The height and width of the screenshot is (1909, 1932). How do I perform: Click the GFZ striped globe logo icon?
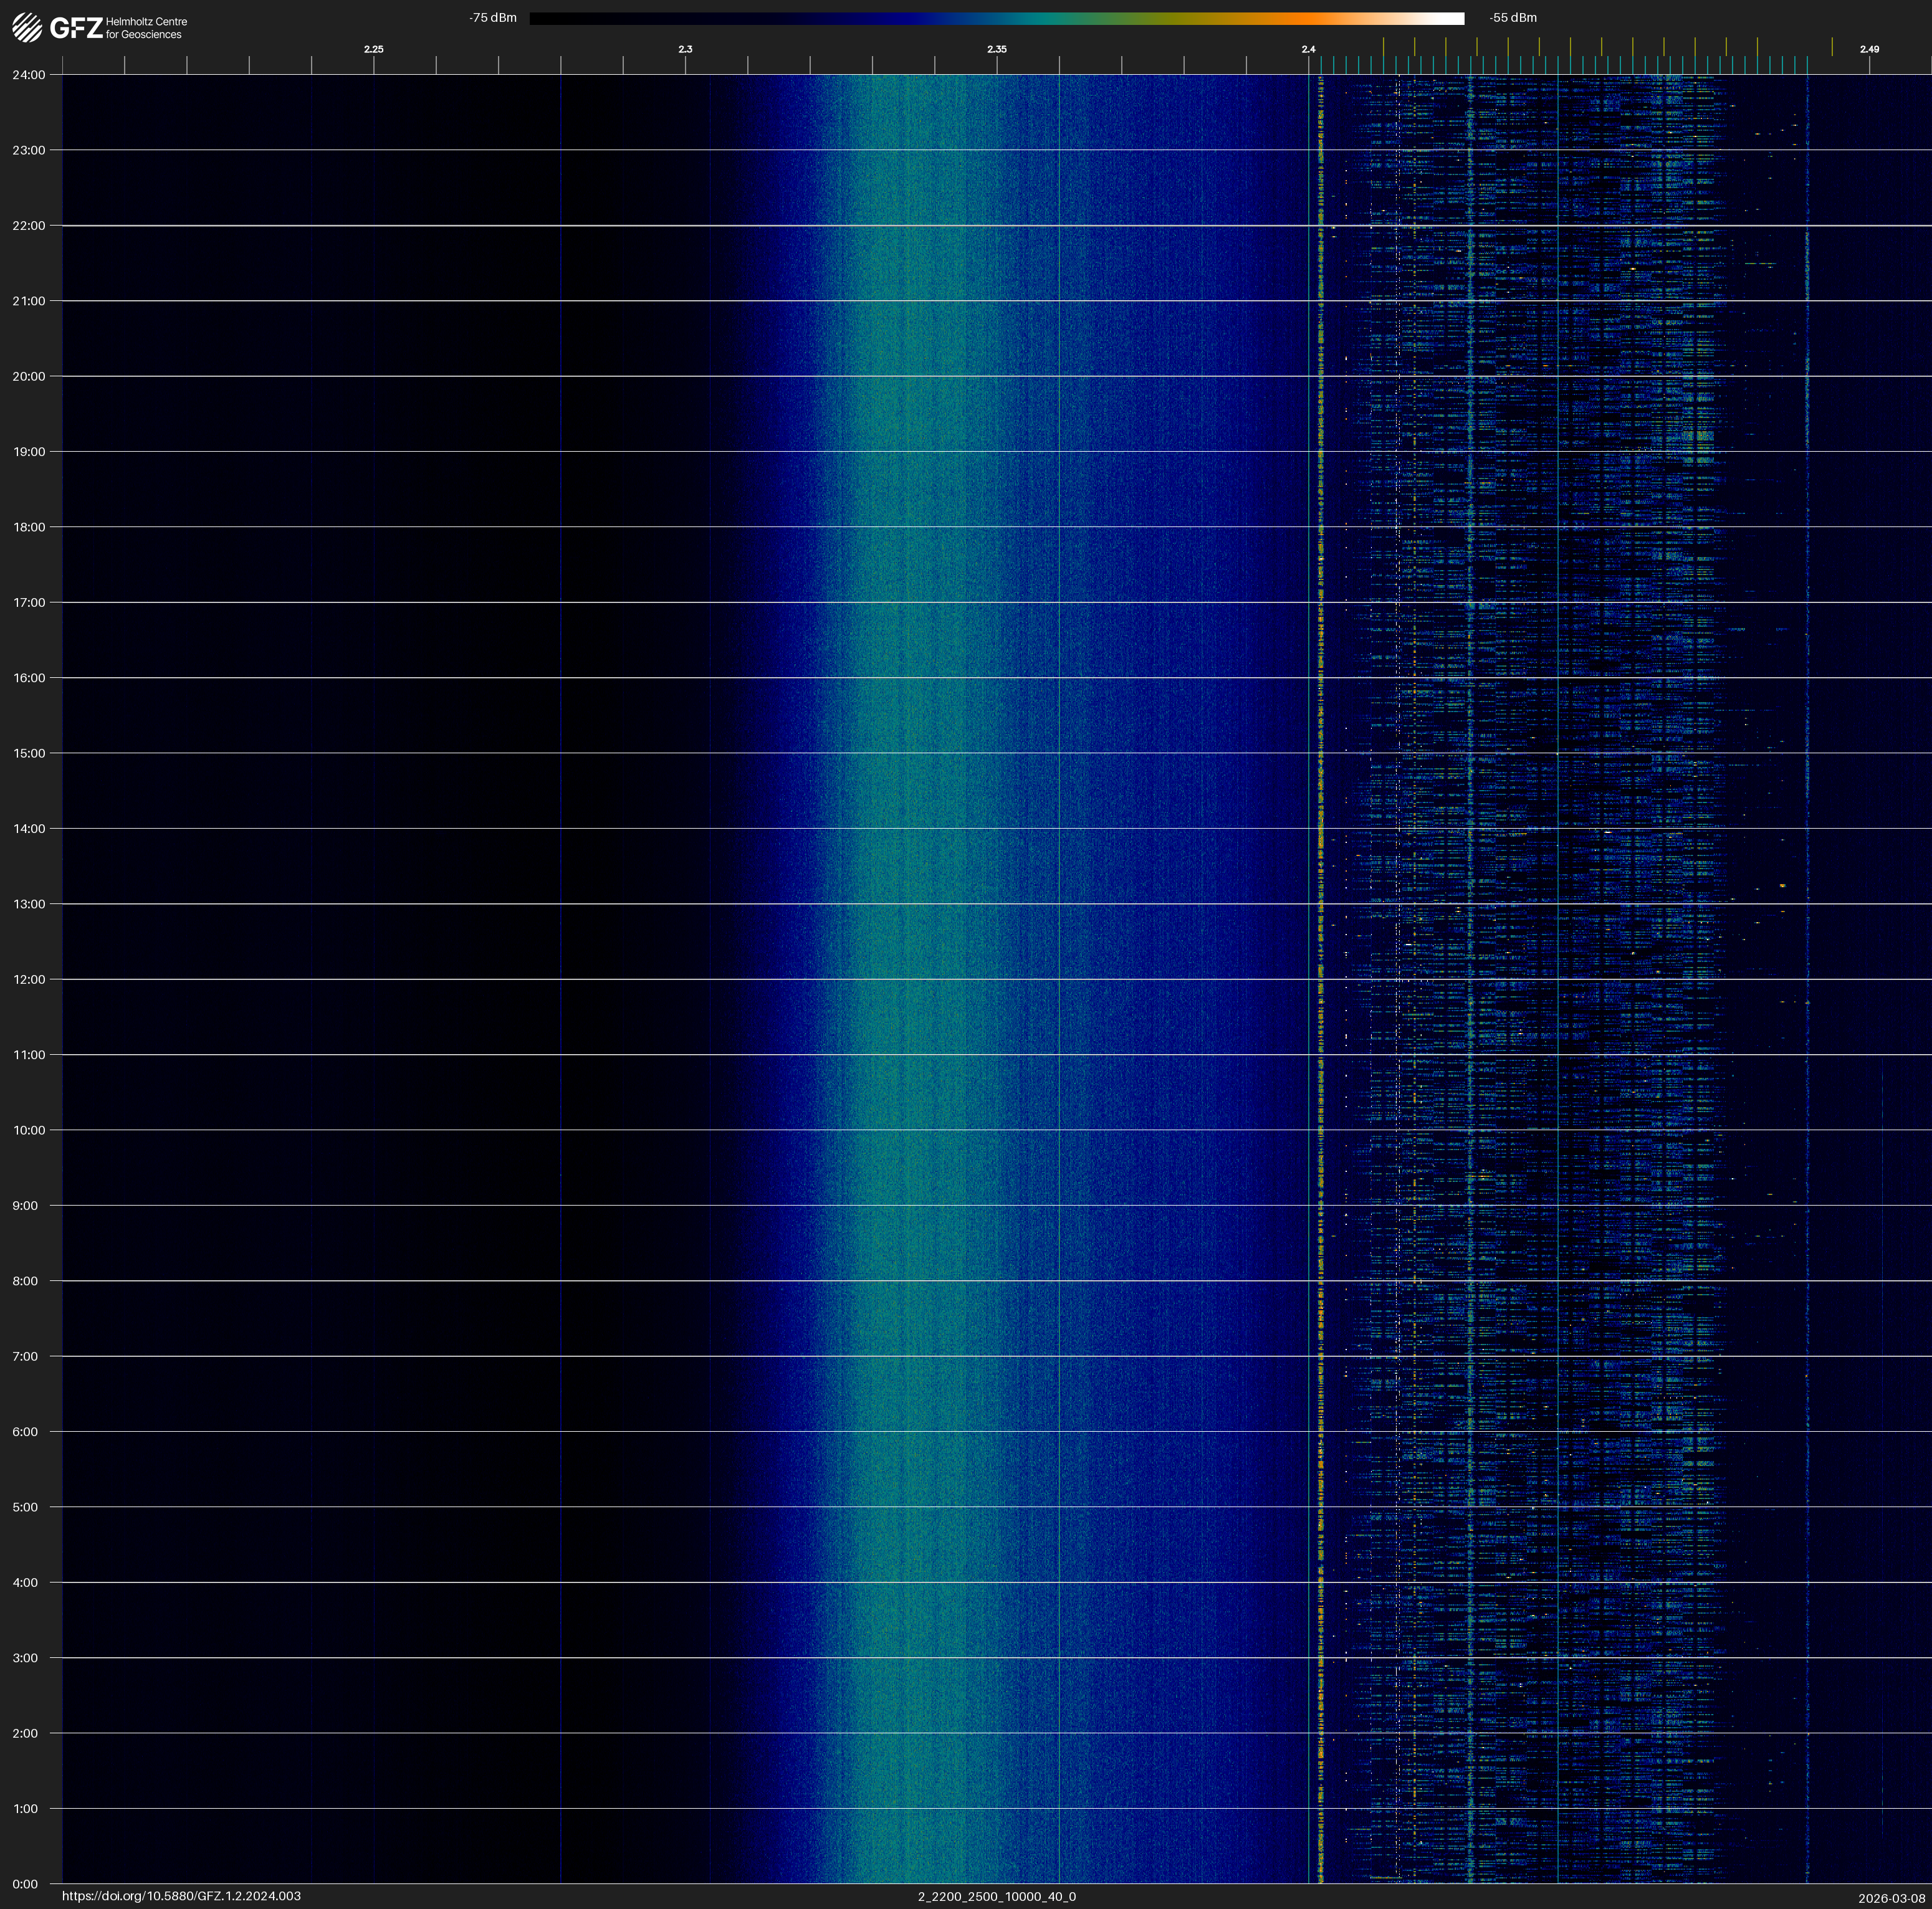point(27,28)
